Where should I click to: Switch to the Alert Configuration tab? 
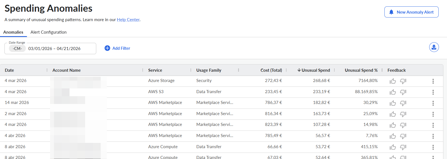[x=48, y=32]
